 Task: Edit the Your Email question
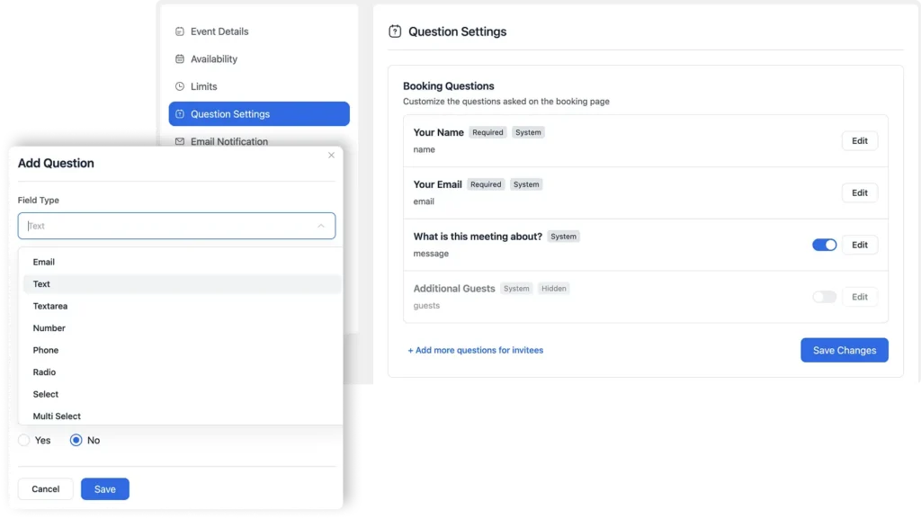pyautogui.click(x=859, y=192)
